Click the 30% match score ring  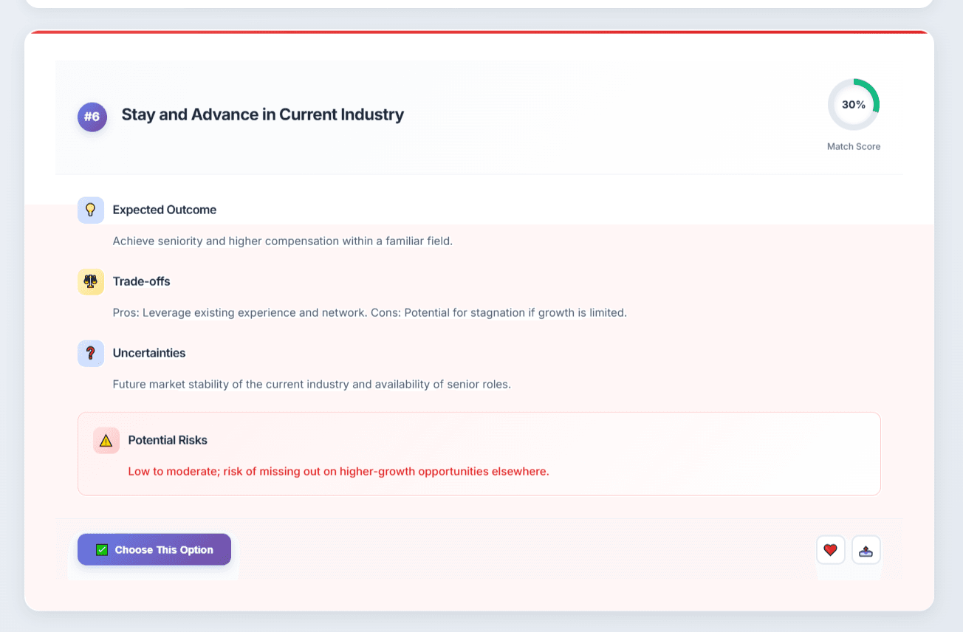click(854, 105)
